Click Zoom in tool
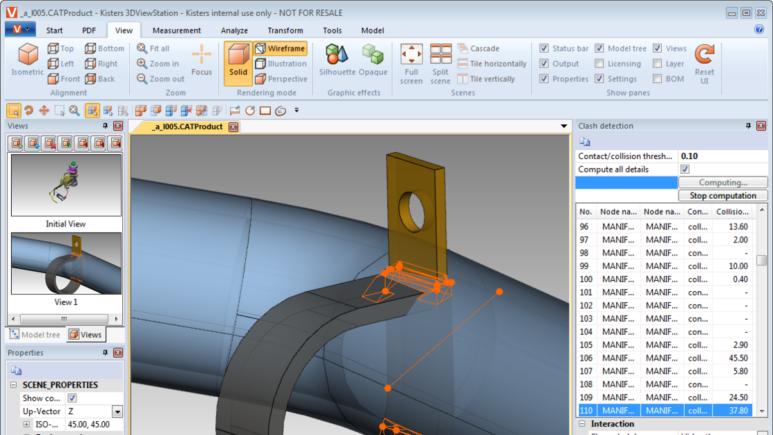 158,64
